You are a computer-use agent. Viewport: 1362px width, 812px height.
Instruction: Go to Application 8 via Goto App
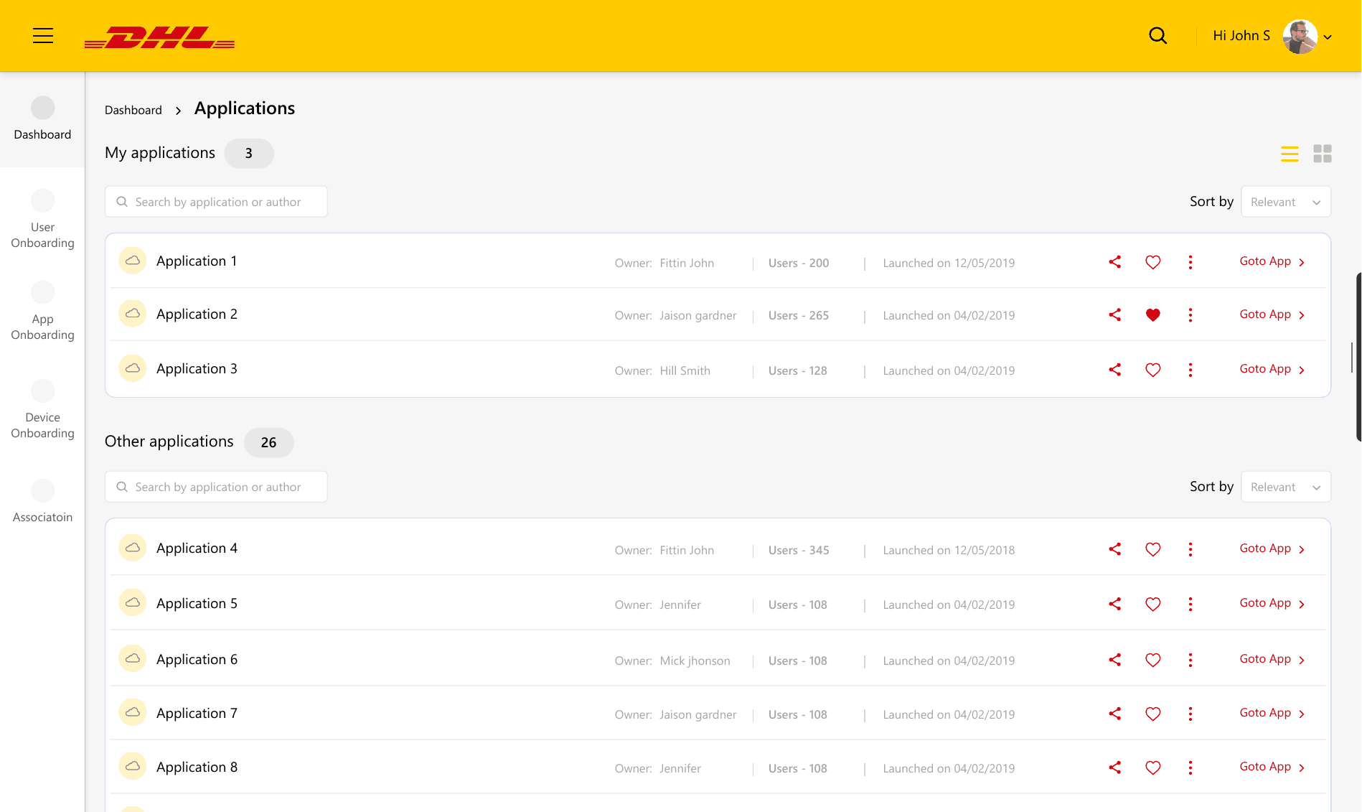click(x=1272, y=767)
